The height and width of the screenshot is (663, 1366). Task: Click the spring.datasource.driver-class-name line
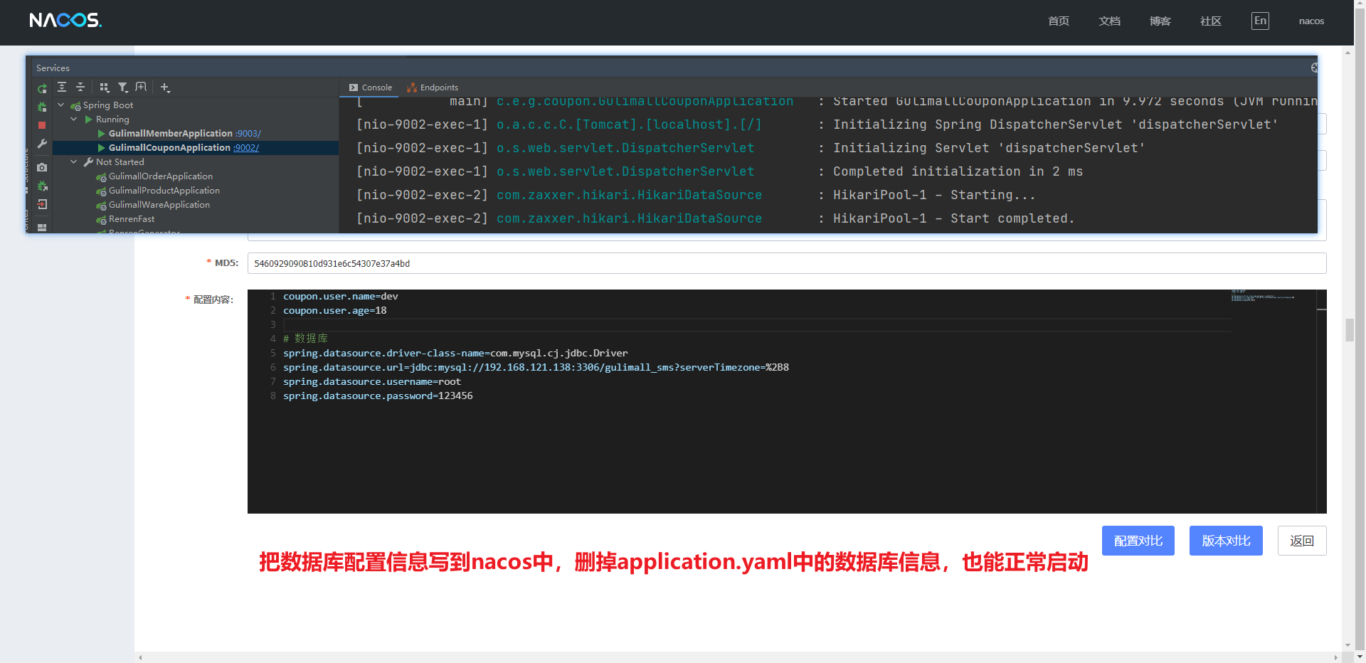455,354
